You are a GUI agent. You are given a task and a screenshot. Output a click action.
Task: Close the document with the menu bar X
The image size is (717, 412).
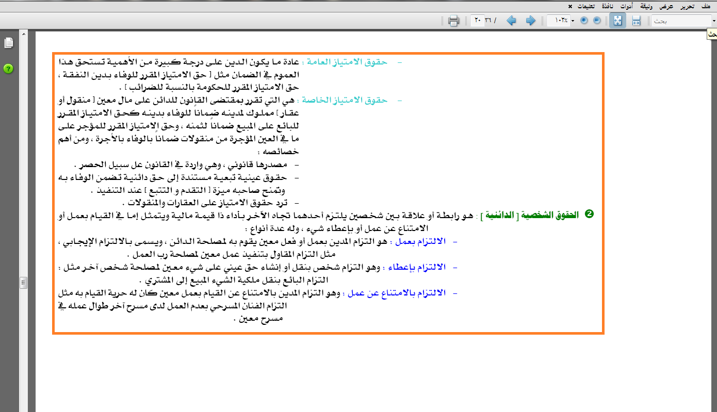570,6
